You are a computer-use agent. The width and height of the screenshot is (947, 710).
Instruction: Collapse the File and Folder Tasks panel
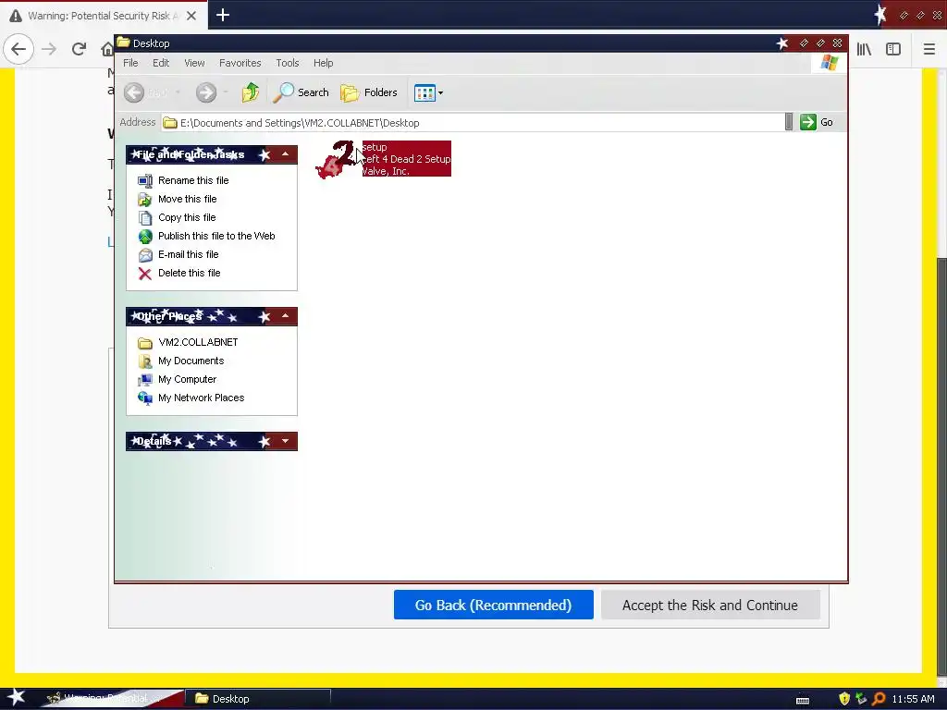(x=285, y=154)
